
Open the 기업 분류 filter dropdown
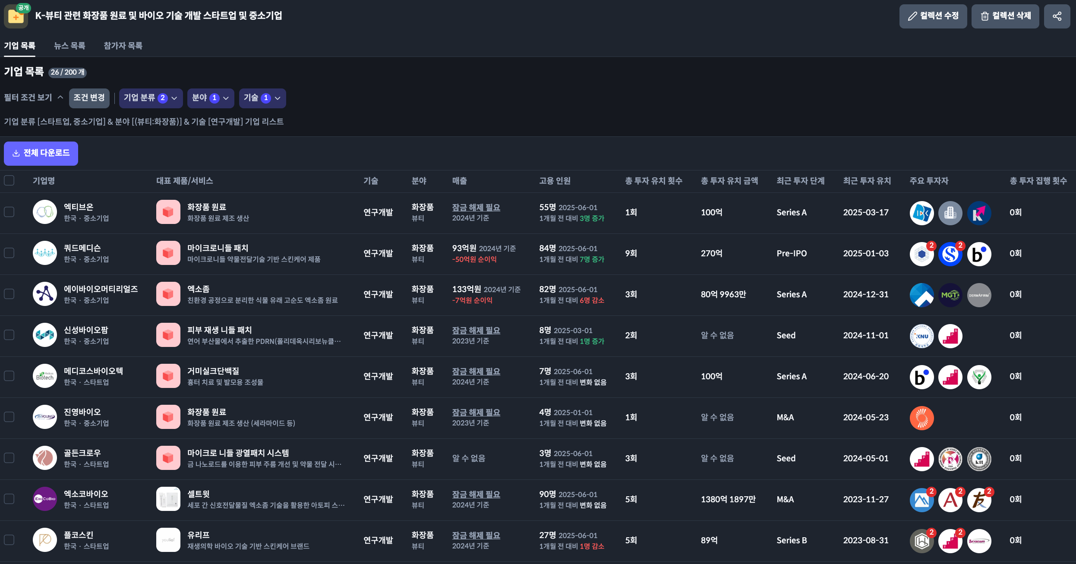(x=151, y=98)
